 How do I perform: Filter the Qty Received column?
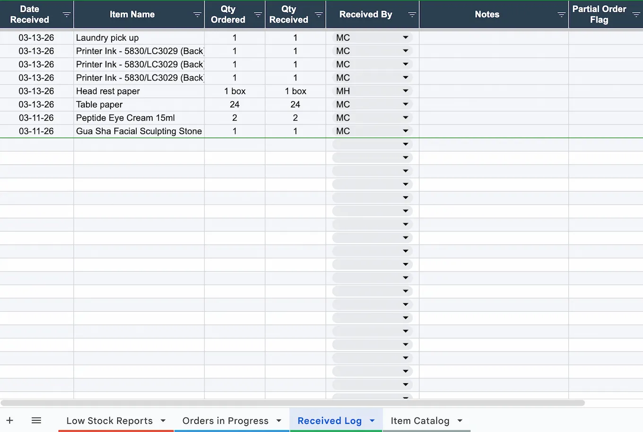pos(319,14)
